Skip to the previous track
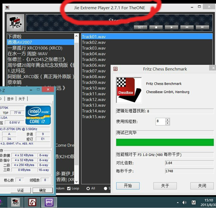This screenshot has height=208, width=216. (x=187, y=27)
